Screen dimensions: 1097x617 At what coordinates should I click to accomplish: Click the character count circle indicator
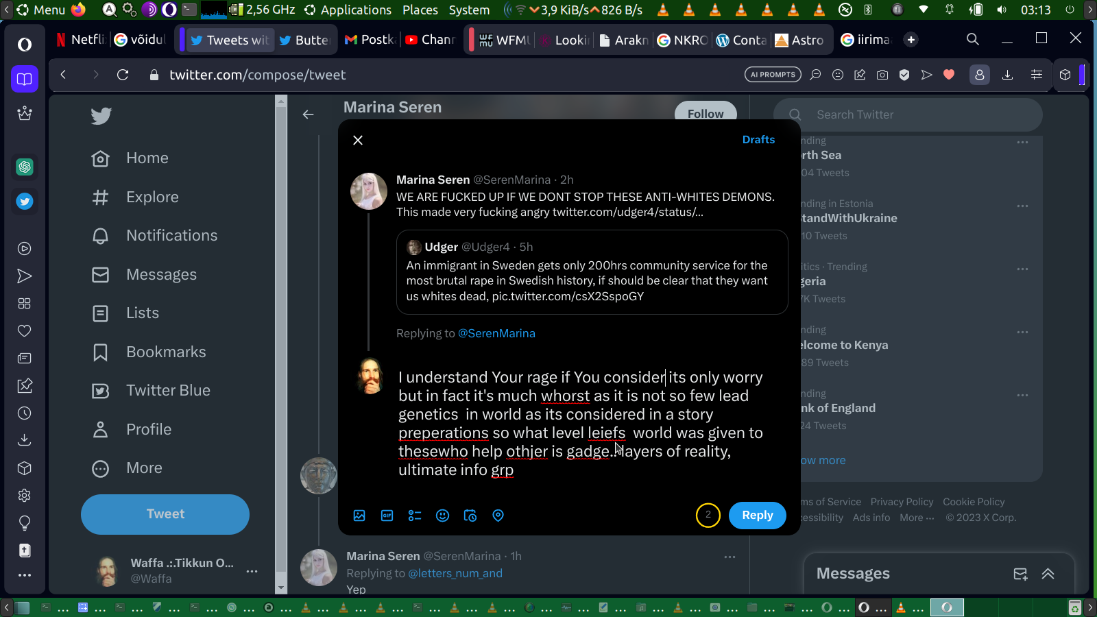(x=708, y=516)
